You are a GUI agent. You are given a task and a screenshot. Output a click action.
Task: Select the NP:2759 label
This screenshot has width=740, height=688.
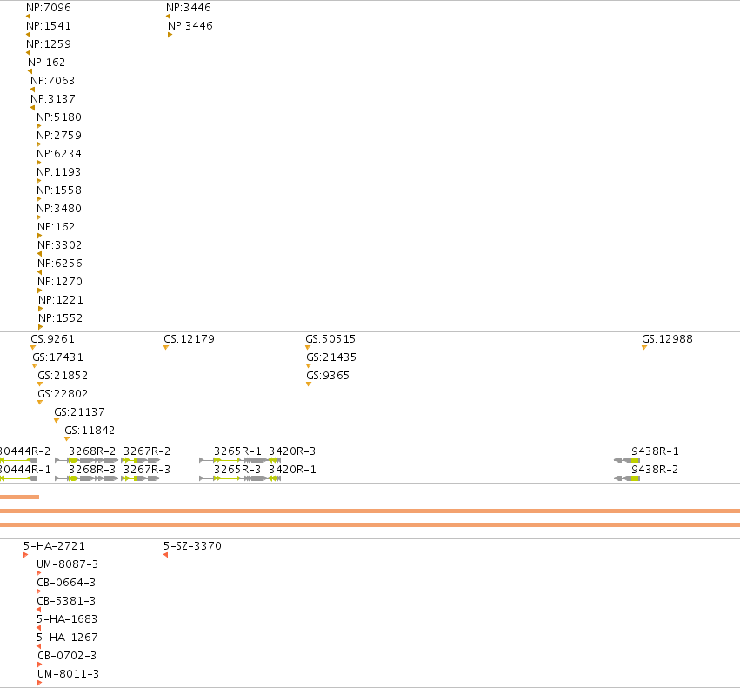59,136
